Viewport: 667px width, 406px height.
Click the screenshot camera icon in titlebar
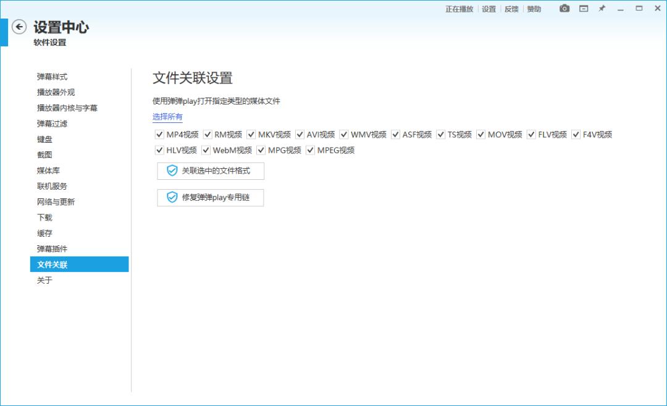[563, 9]
